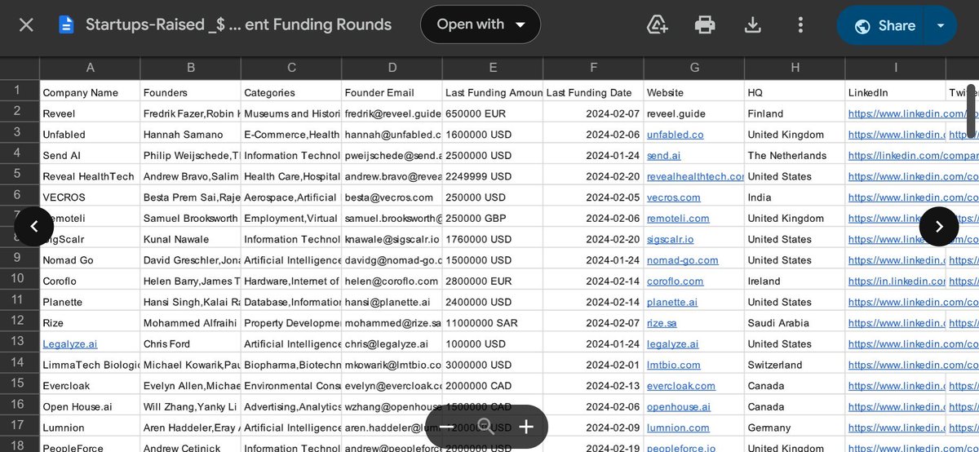Click the 'Mohammed Alfraihi' founder cell
Screen dimensions: 979x452
point(191,323)
